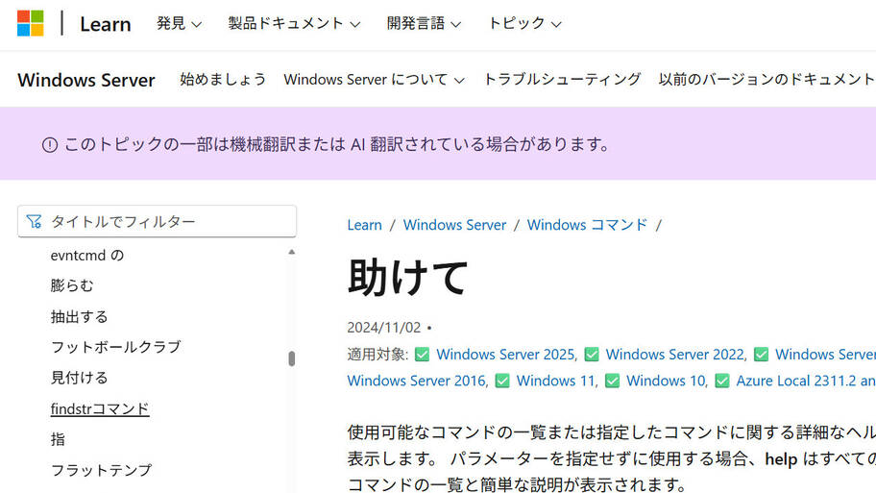
Task: Click green check icon before Windows Server 2022
Action: [592, 355]
